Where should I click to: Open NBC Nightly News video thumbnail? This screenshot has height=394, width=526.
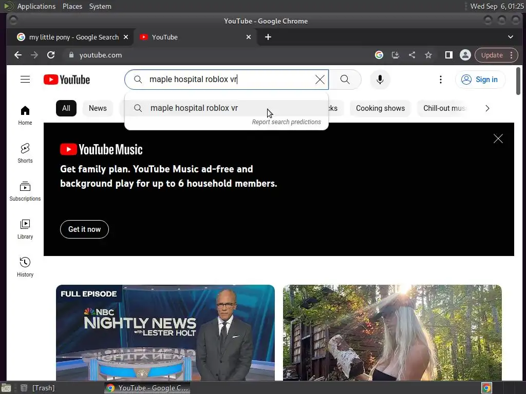165,332
